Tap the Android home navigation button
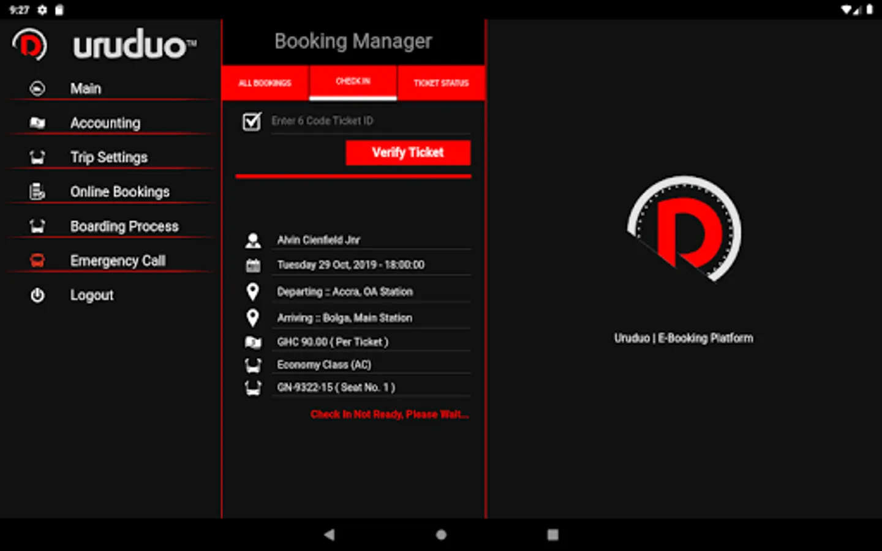 [x=441, y=534]
